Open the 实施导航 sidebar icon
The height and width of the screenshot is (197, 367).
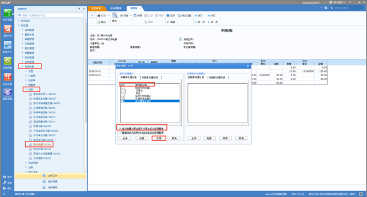8,61
